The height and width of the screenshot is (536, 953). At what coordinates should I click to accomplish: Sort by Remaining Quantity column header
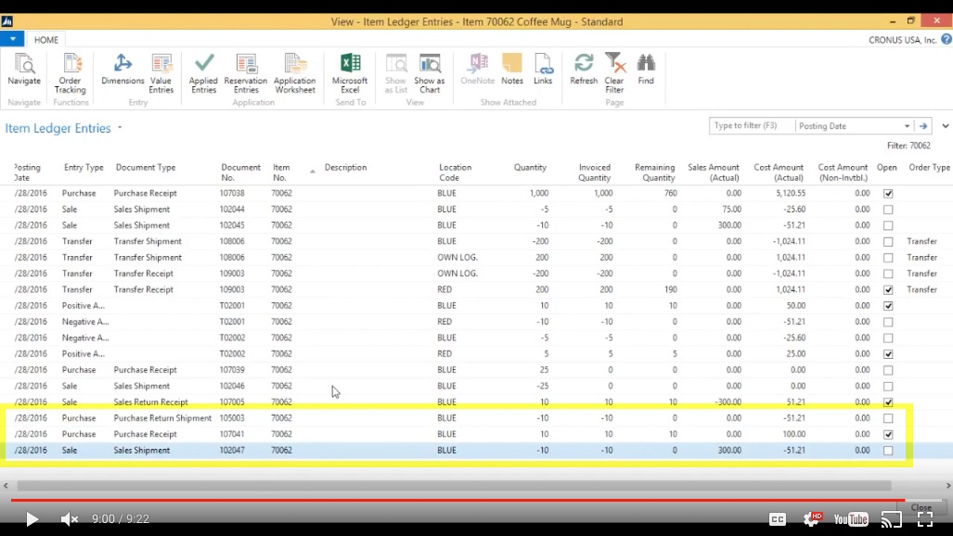(x=654, y=172)
